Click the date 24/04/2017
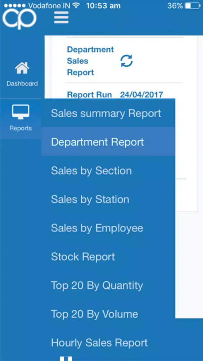203x361 pixels. point(142,95)
